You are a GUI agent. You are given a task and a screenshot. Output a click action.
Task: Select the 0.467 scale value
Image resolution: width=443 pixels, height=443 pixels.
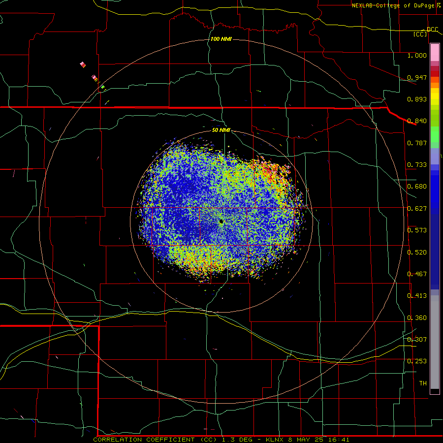point(417,274)
